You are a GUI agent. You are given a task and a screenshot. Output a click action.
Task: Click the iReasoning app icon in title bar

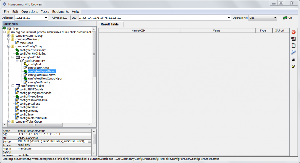click(x=4, y=4)
